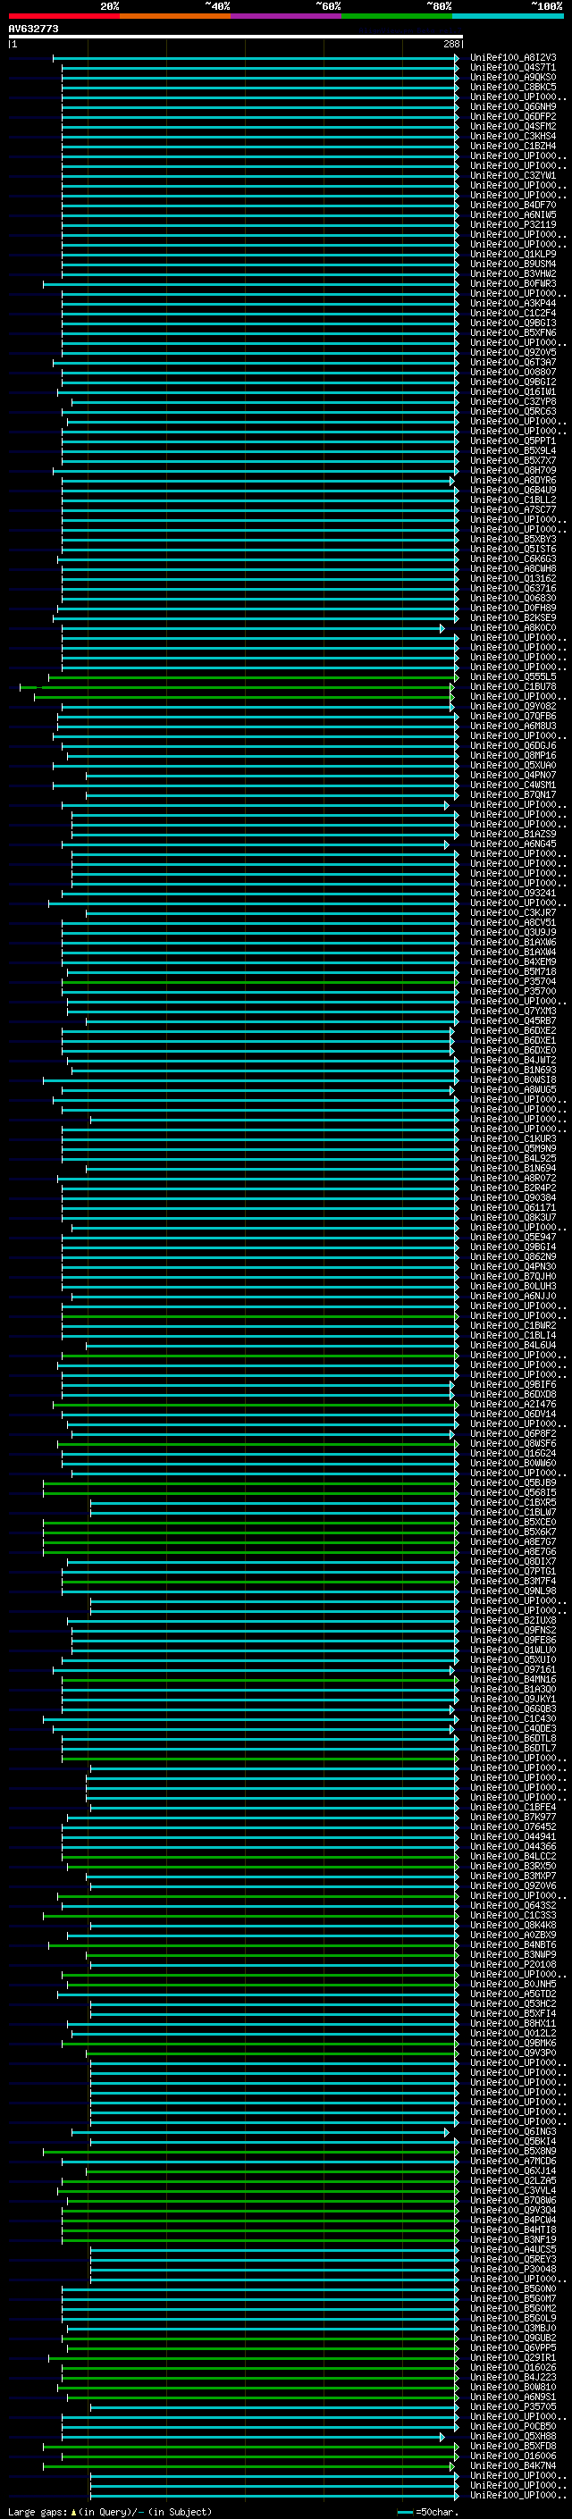Image resolution: width=572 pixels, height=2519 pixels.
Task: Click the green alignment bar for UniRef100_A2I476
Action: (x=254, y=1404)
